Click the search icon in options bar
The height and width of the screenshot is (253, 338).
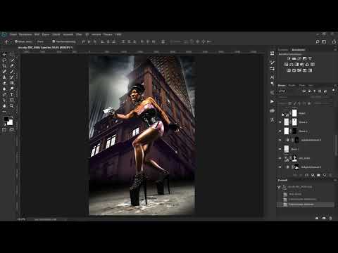pos(318,41)
